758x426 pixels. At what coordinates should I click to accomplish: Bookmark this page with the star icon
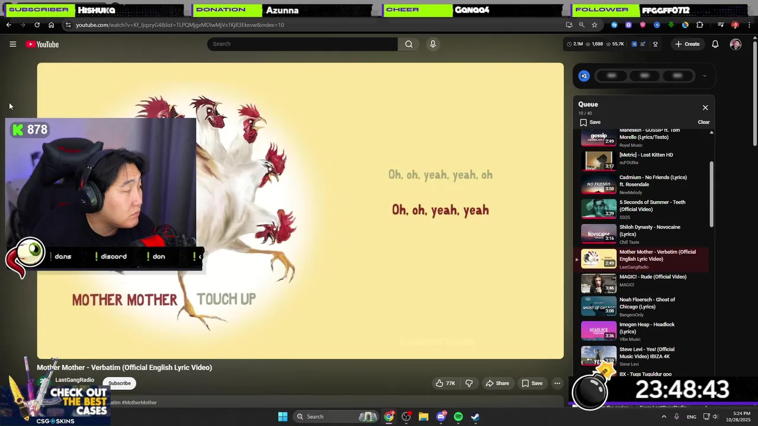[x=595, y=25]
